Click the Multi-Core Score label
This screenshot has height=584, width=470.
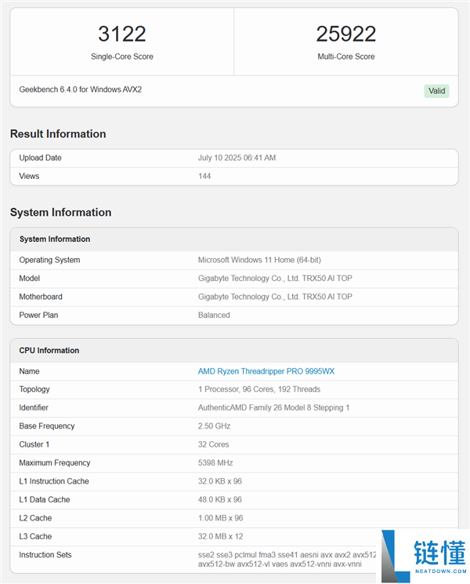[346, 57]
